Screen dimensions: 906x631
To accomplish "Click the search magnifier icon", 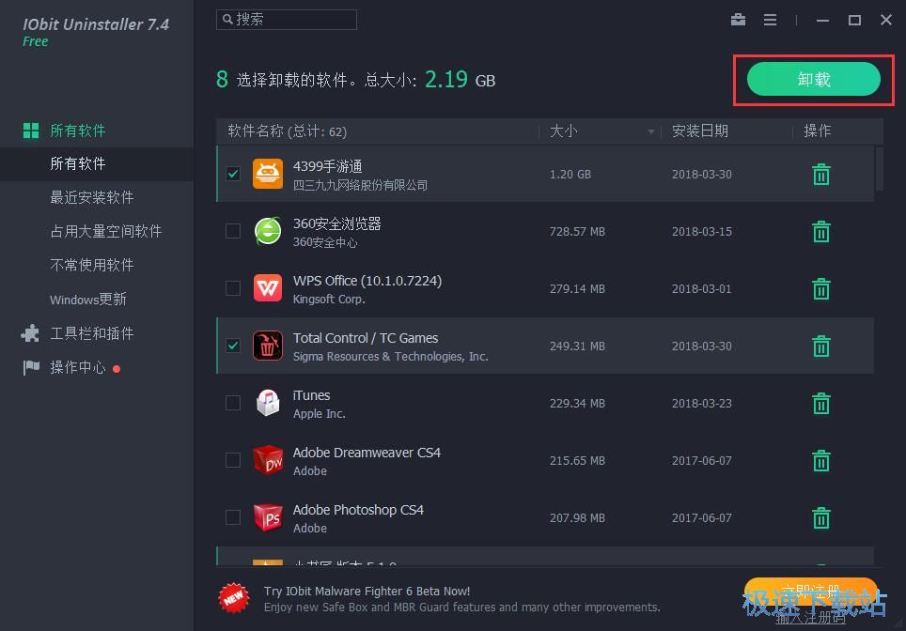I will coord(227,19).
